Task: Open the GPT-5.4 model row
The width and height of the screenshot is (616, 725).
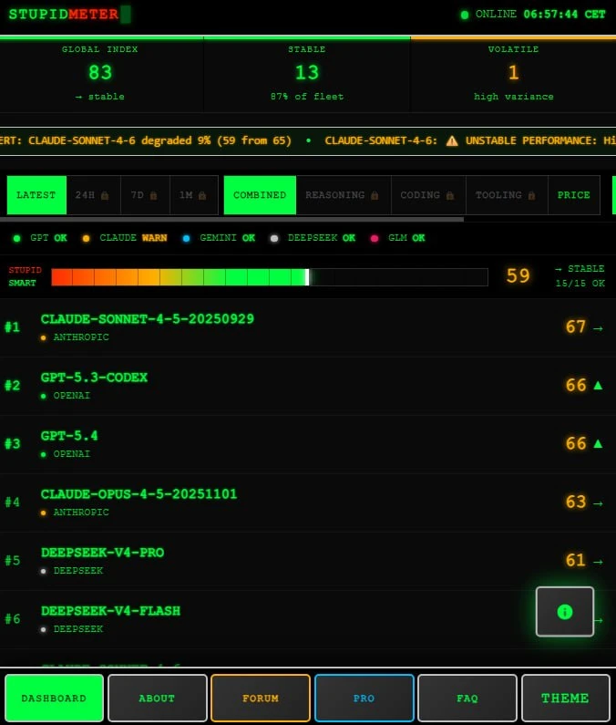Action: [x=308, y=444]
